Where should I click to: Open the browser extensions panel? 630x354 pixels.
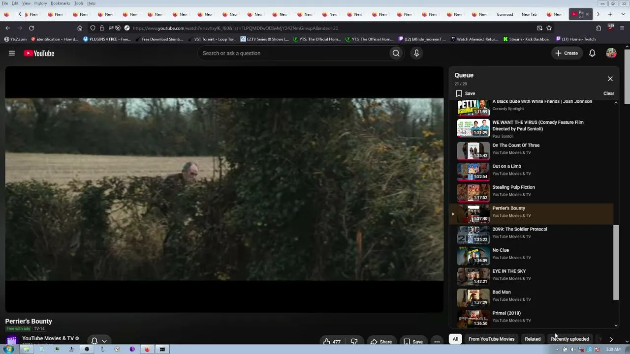point(598,28)
